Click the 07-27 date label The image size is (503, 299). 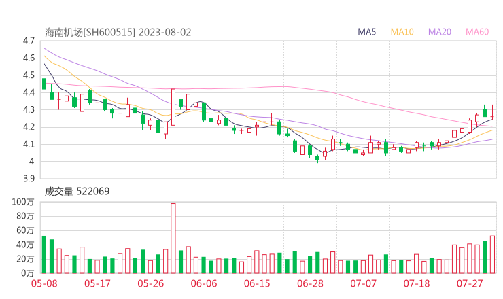[470, 283]
